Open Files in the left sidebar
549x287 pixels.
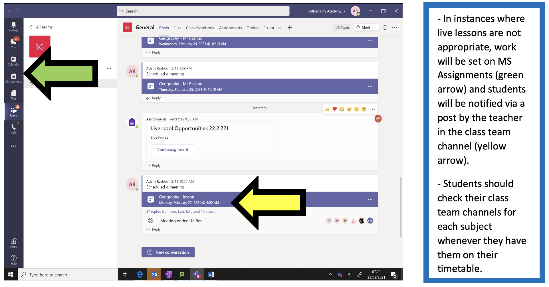click(13, 95)
